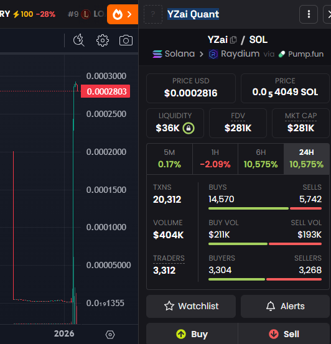Take a chart snapshot with camera icon

click(126, 40)
